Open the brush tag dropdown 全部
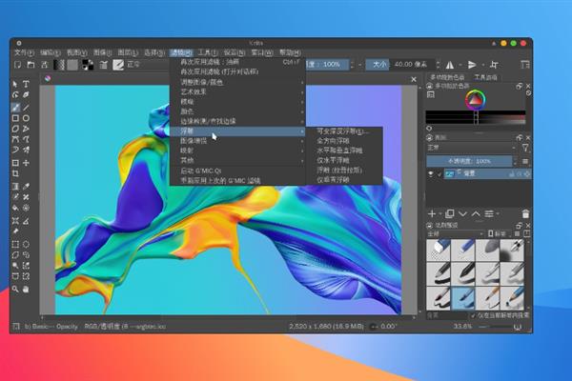Viewport: 572px width, 381px height. (x=456, y=233)
